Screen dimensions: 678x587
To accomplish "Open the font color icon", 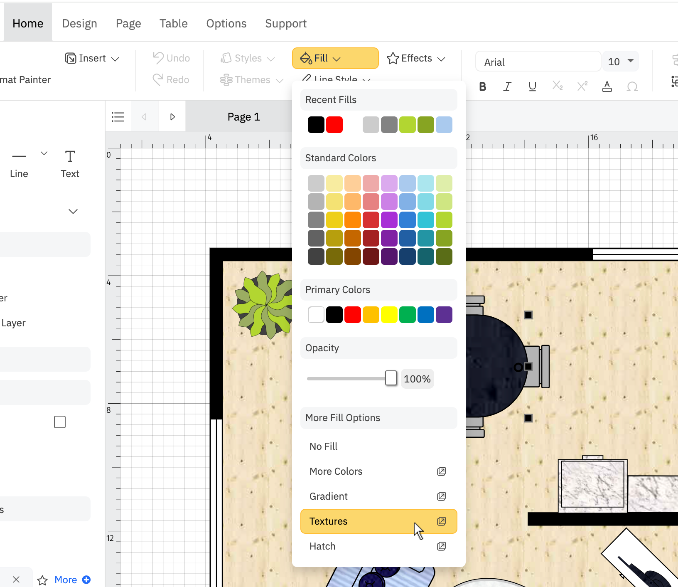I will pyautogui.click(x=607, y=86).
